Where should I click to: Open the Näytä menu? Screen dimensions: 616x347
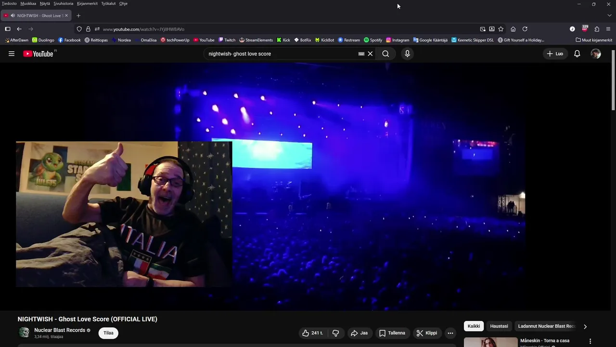(x=45, y=3)
